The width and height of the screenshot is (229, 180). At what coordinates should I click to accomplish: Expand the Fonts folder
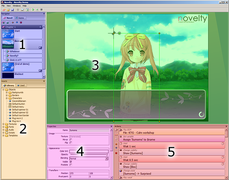3,127
